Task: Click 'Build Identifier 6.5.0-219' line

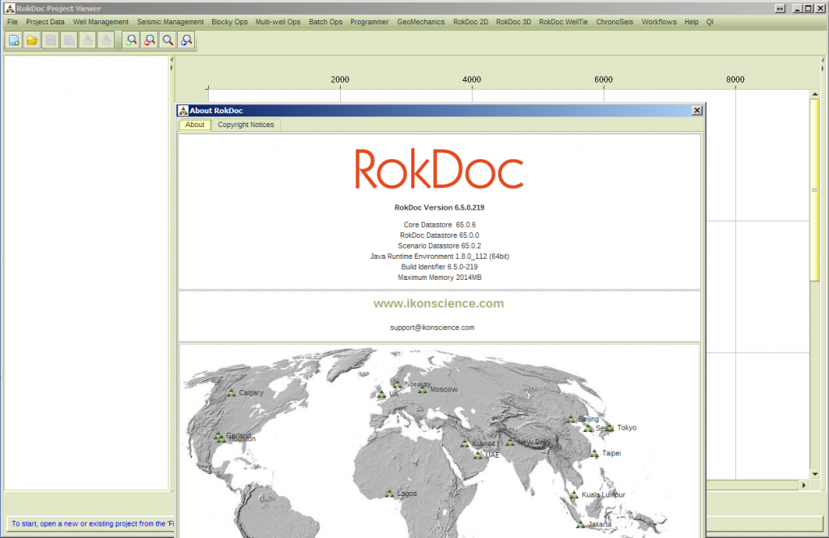Action: [x=440, y=267]
